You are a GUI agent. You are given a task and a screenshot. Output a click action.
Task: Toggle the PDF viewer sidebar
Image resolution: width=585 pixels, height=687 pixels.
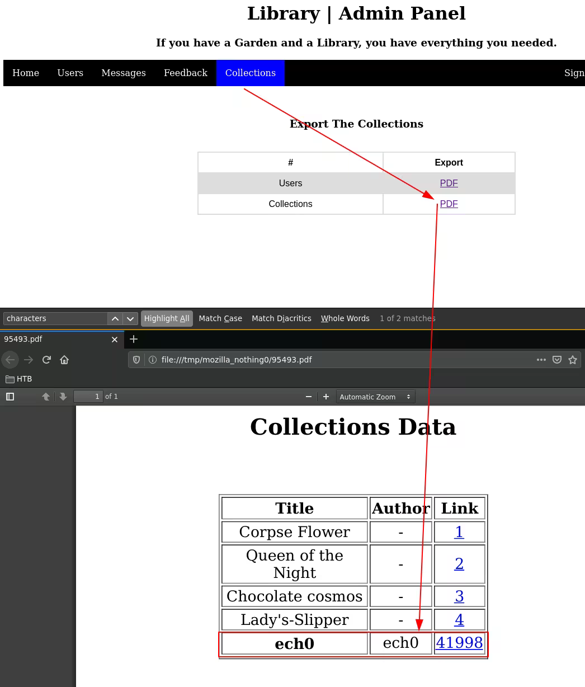[10, 397]
